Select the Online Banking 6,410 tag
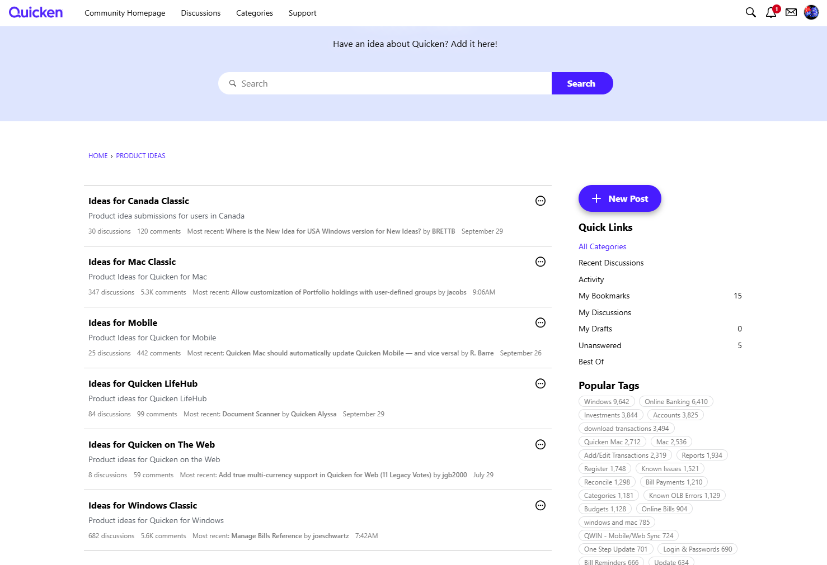 (676, 402)
